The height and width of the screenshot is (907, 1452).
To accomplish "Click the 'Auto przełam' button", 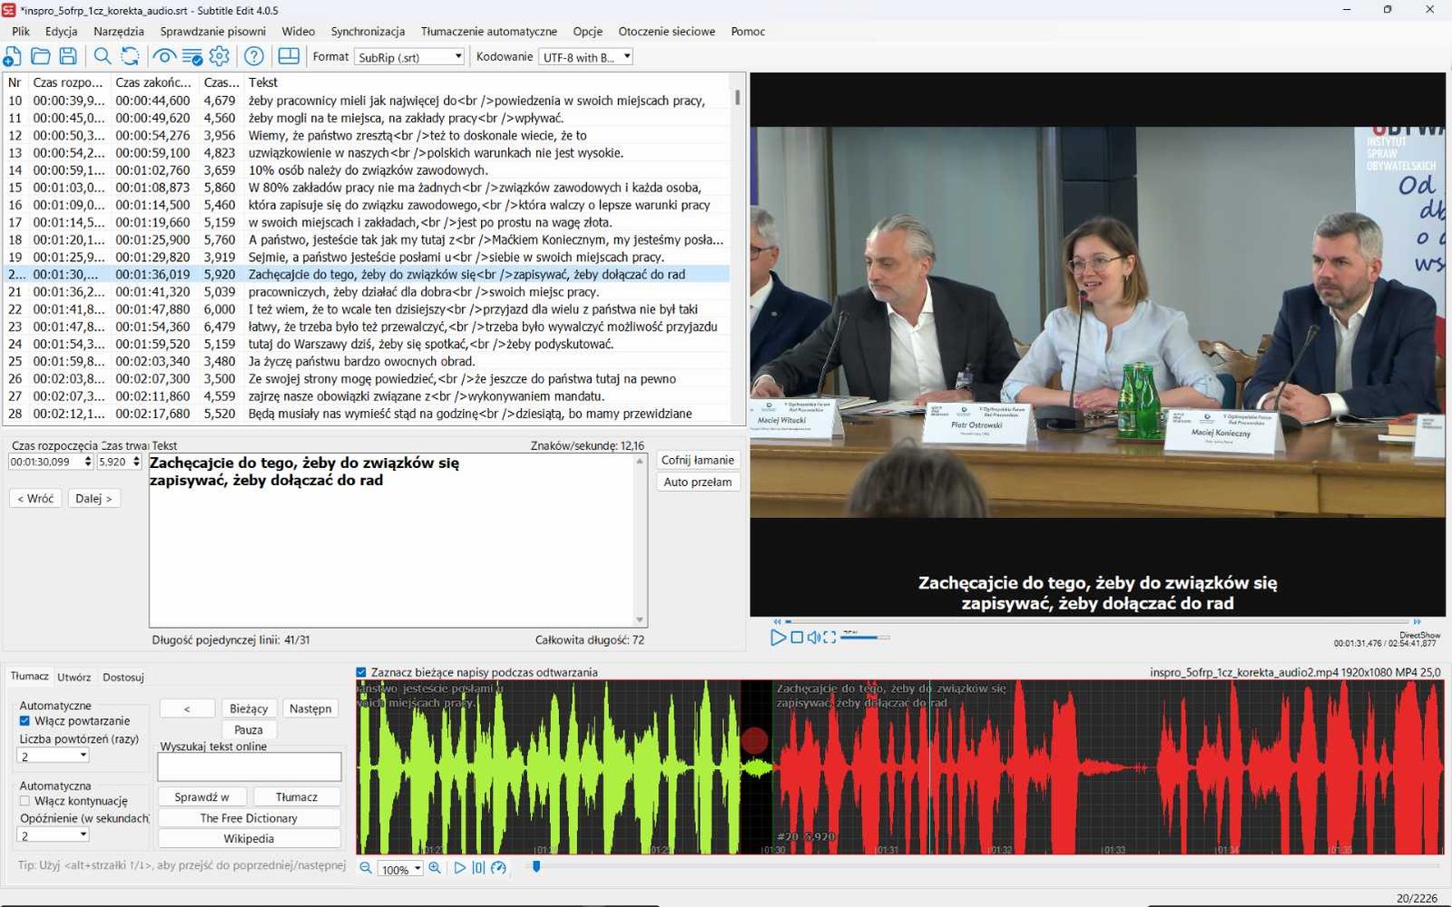I will point(697,482).
